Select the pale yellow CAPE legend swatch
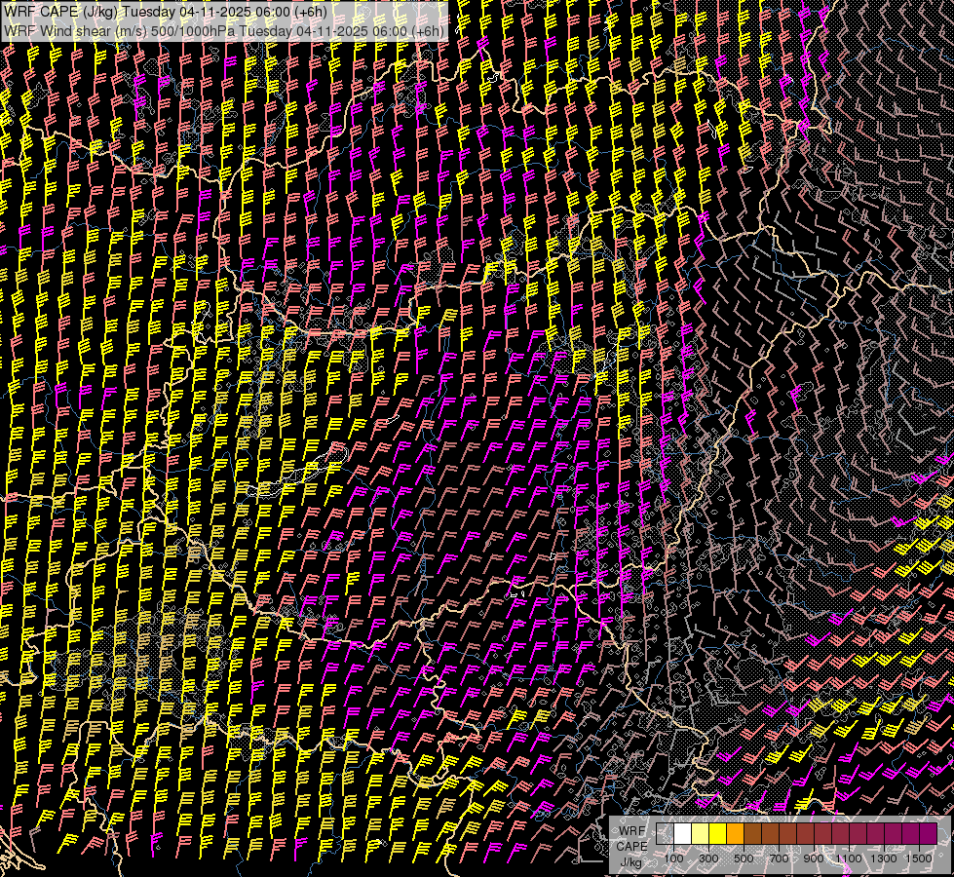 coord(700,833)
